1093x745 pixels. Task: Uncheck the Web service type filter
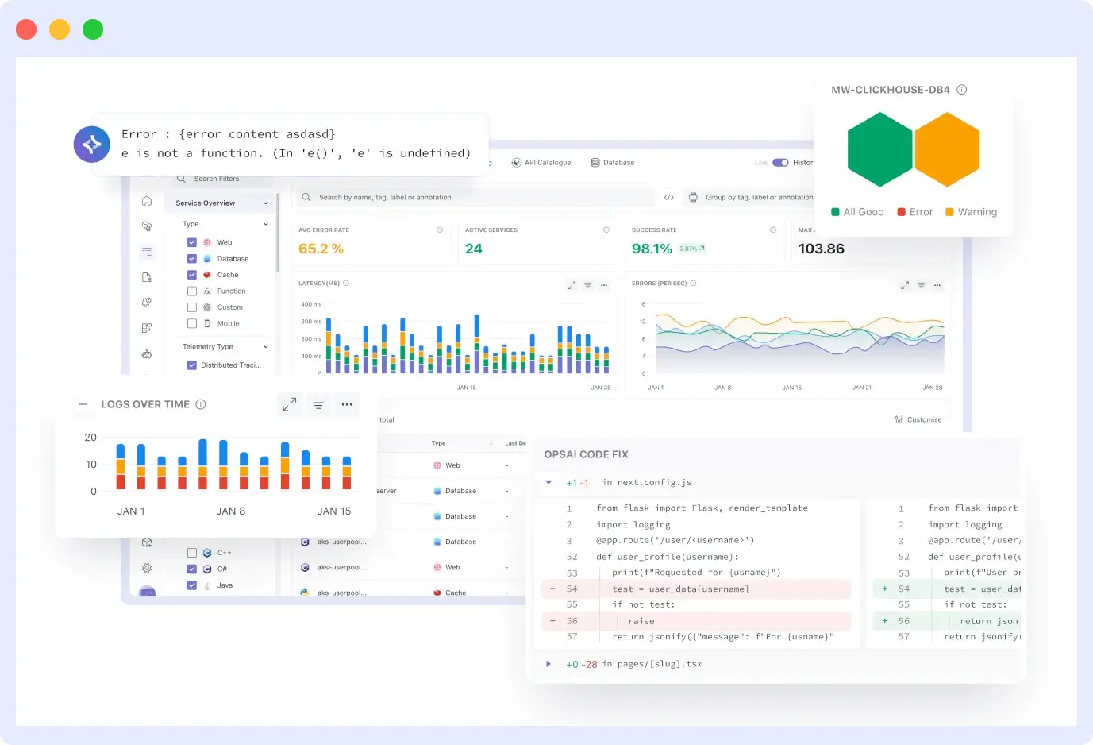[191, 242]
